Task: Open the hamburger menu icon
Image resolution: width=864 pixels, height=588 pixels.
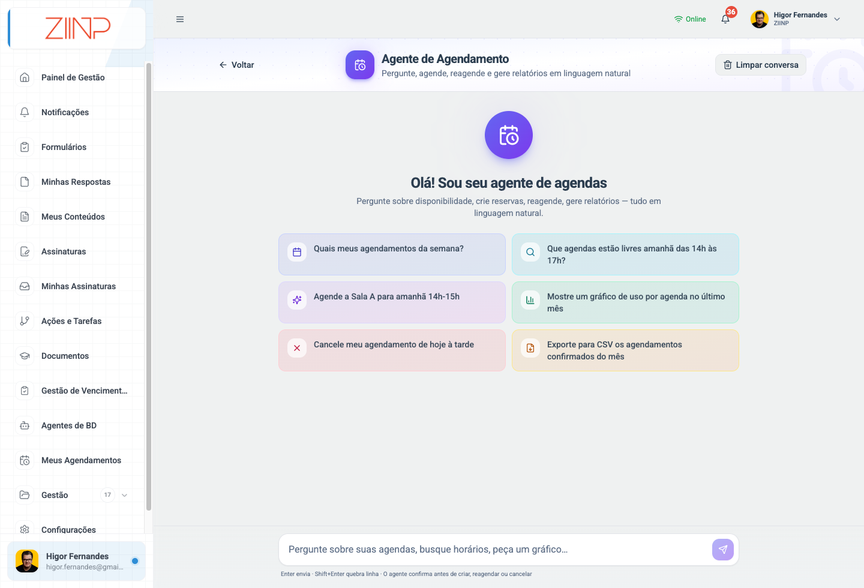Action: tap(180, 19)
